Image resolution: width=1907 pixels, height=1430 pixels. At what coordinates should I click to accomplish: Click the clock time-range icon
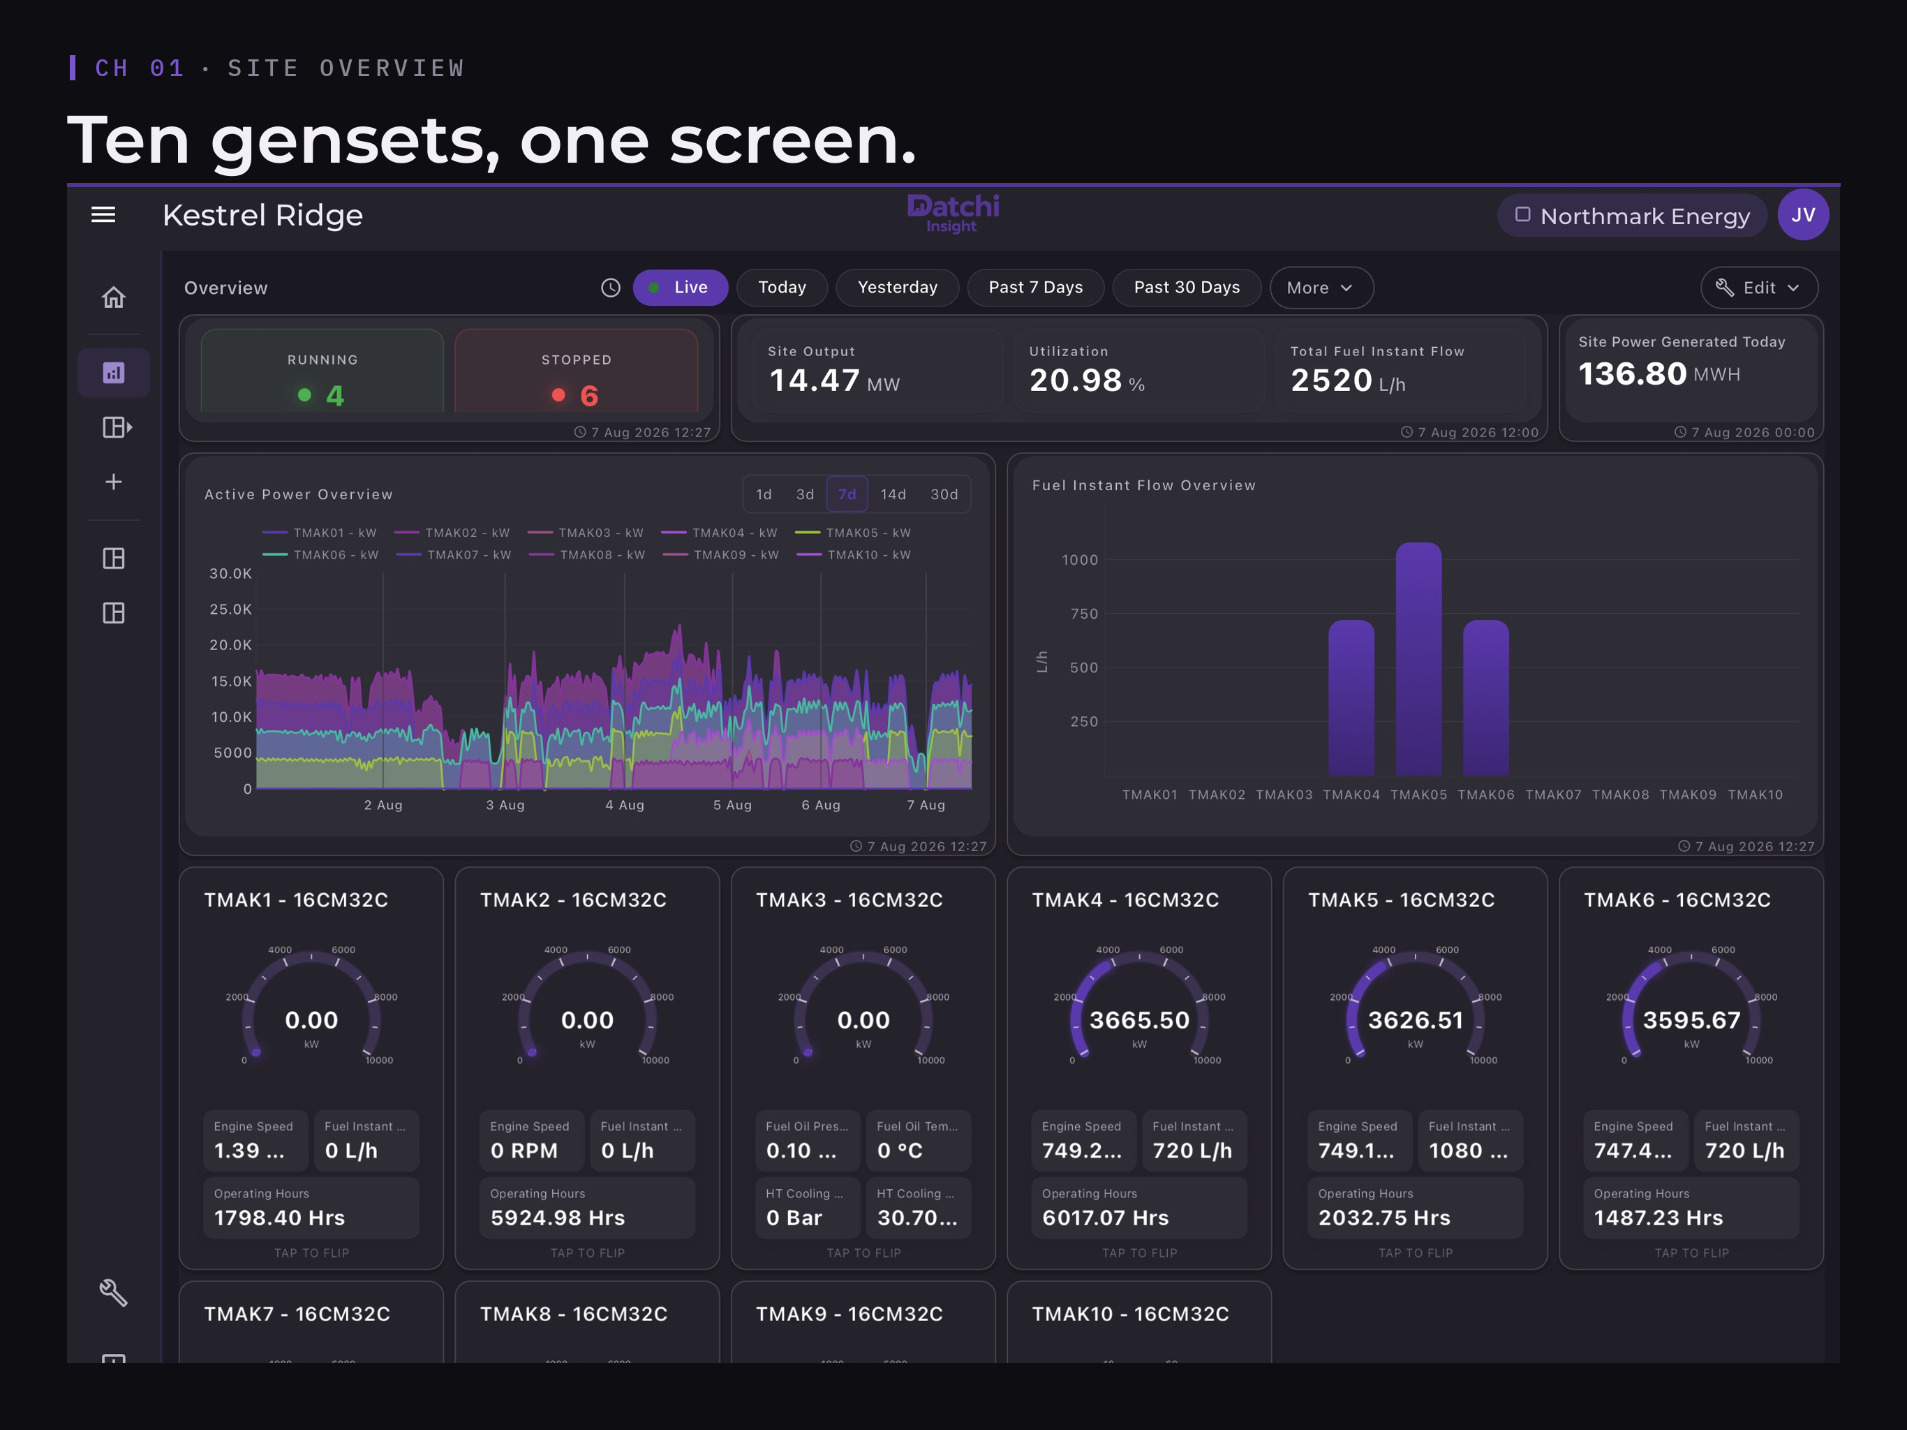tap(610, 287)
